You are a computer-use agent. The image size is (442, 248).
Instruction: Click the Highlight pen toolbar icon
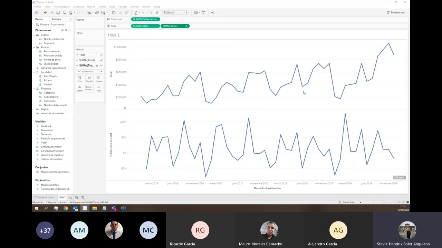click(x=136, y=12)
